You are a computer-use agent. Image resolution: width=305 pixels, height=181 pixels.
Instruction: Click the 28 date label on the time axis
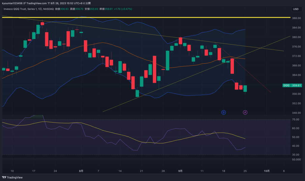tap(163, 171)
